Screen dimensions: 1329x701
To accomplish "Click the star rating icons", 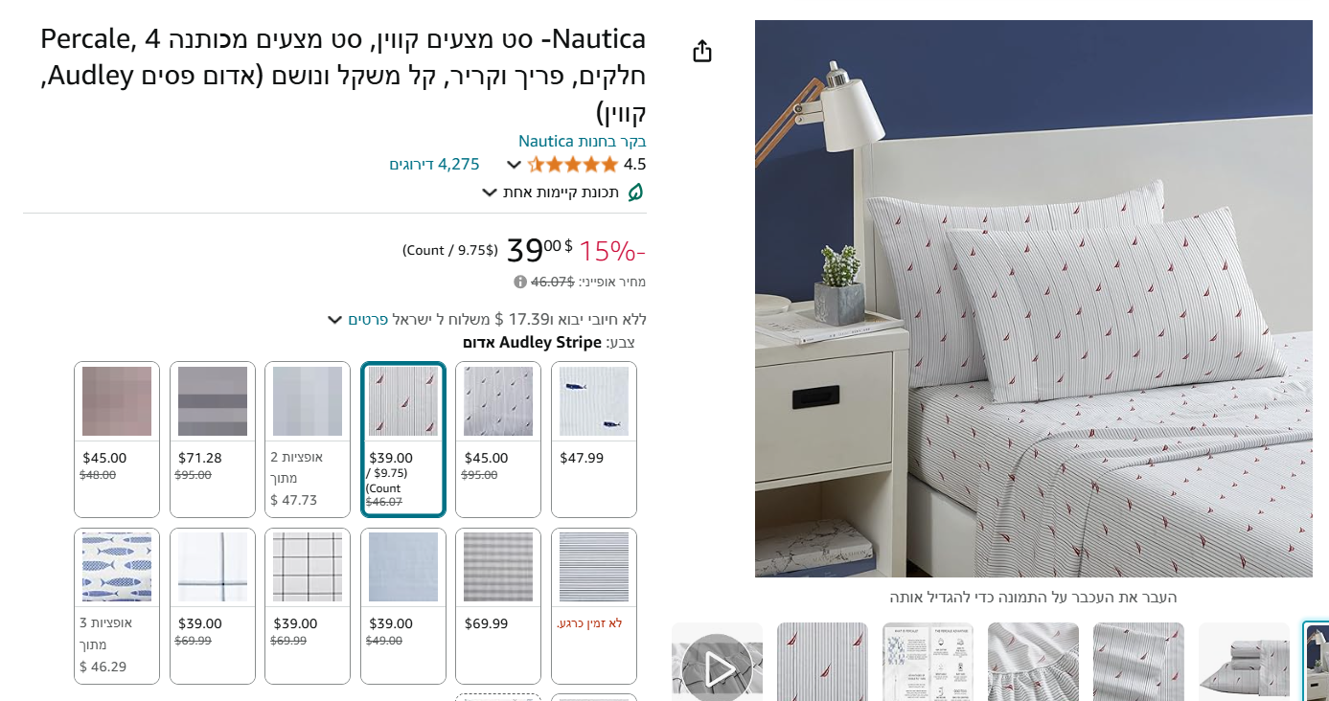I will (x=573, y=164).
